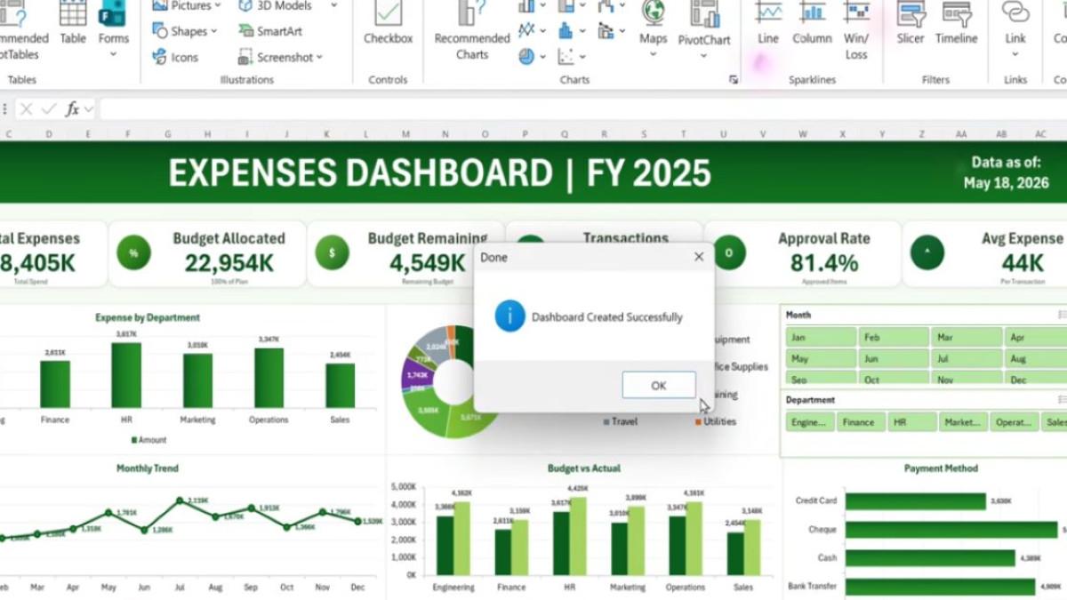The image size is (1067, 600).
Task: Toggle HR in the Department slicer
Action: [911, 422]
